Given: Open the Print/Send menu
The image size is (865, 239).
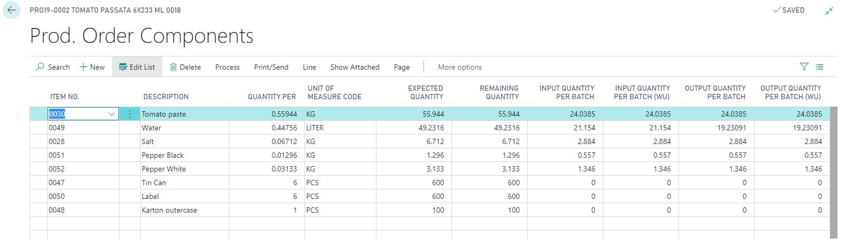Looking at the screenshot, I should click(271, 67).
